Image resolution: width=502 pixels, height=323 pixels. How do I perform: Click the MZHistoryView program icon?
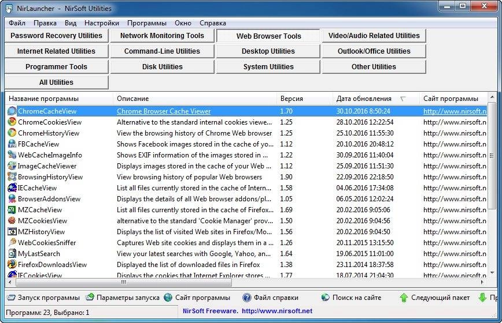12,232
